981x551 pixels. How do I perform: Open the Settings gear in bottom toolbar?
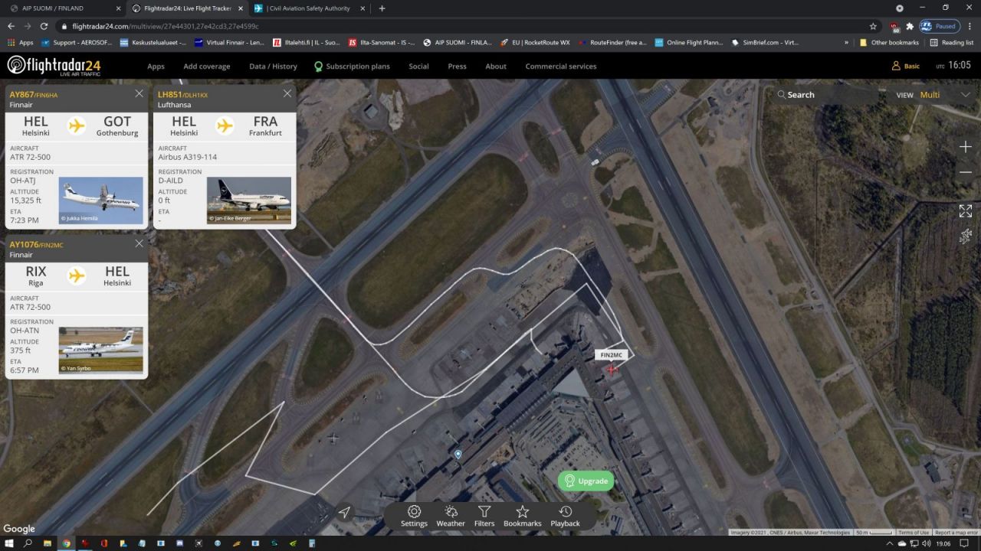click(414, 516)
